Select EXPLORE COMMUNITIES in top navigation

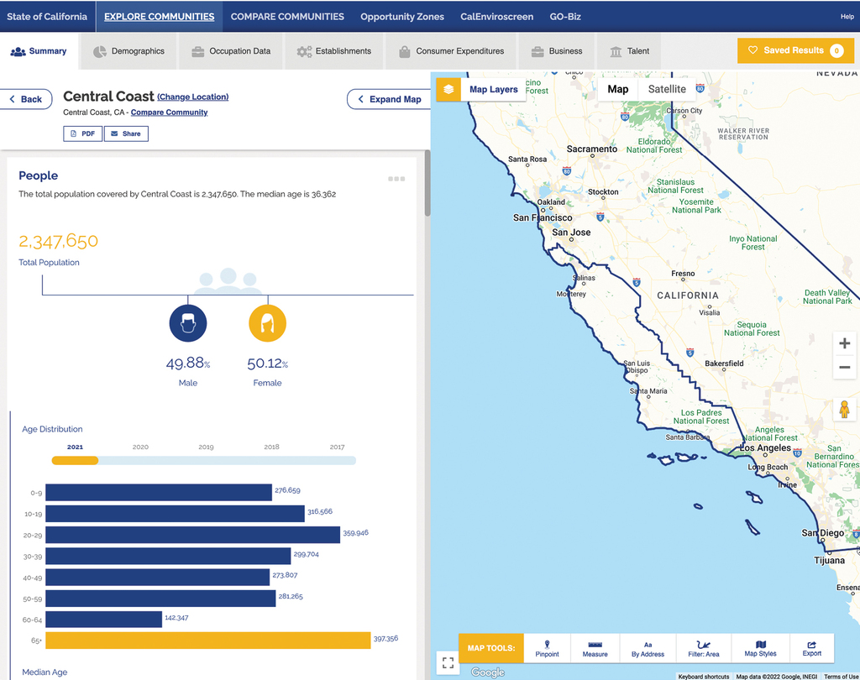[x=159, y=17]
